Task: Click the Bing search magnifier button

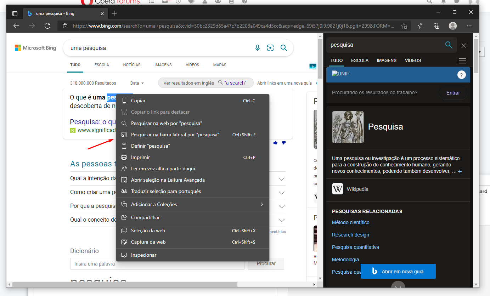Action: pyautogui.click(x=284, y=48)
